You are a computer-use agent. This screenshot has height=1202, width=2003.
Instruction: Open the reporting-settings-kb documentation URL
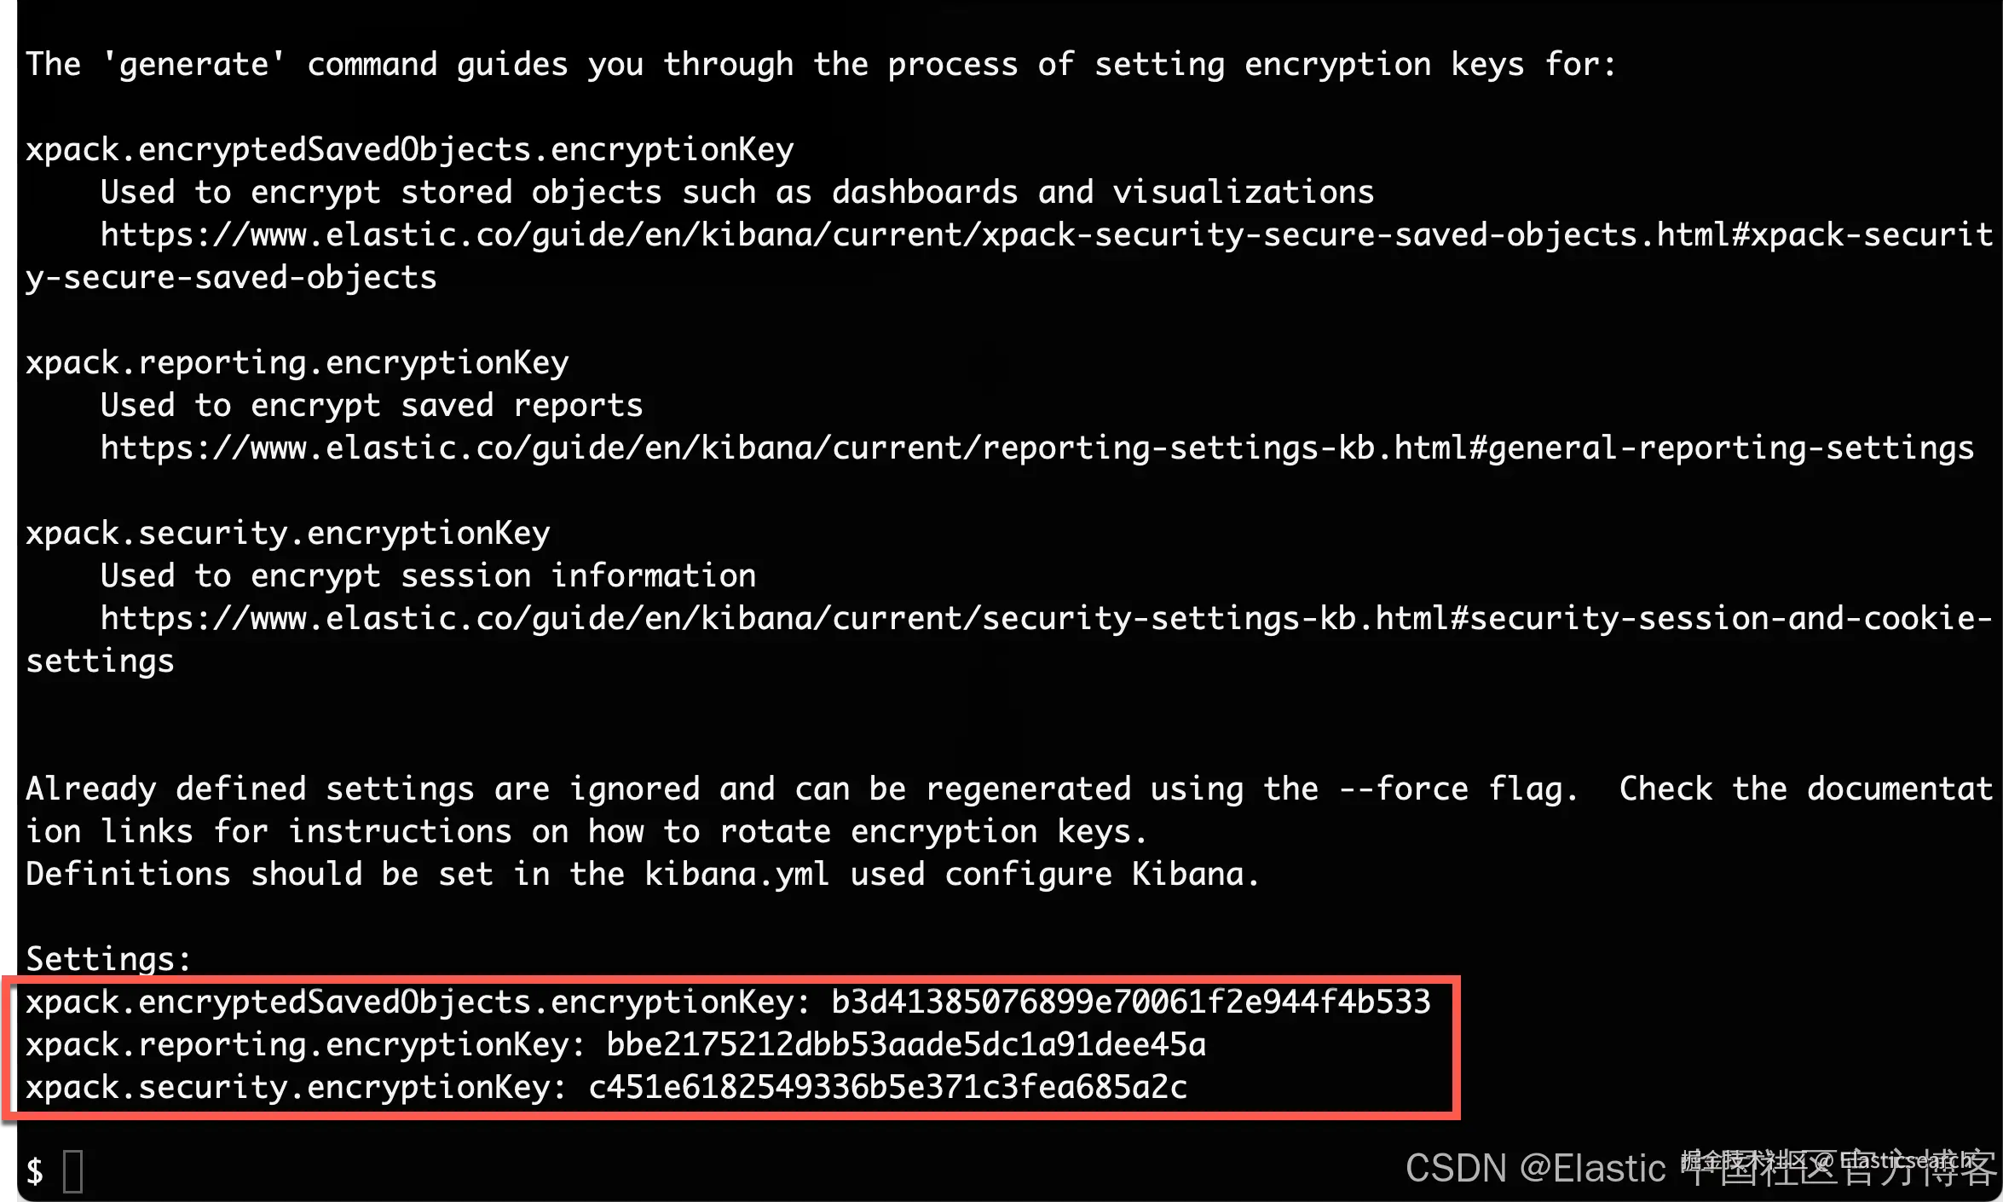click(1036, 448)
